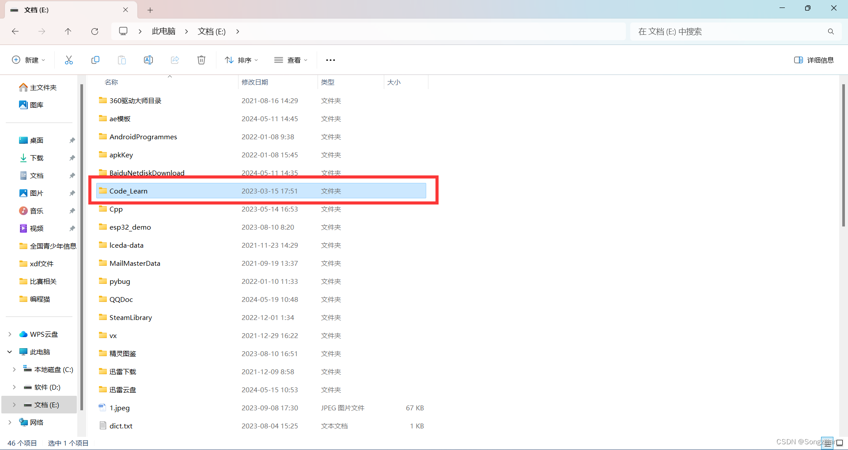Select the 360驱动大师目录 folder
The width and height of the screenshot is (848, 450).
tap(261, 100)
